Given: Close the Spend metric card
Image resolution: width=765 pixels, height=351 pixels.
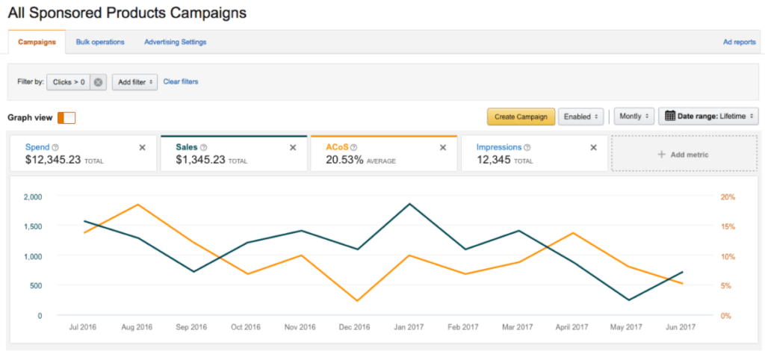Looking at the screenshot, I should 143,148.
